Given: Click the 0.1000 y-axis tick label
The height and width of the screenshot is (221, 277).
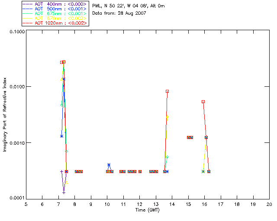Looking at the screenshot, I should [17, 32].
